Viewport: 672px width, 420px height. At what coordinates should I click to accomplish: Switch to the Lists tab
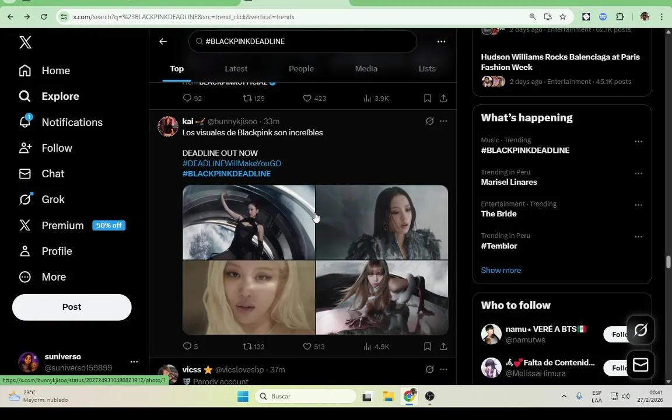pyautogui.click(x=427, y=69)
